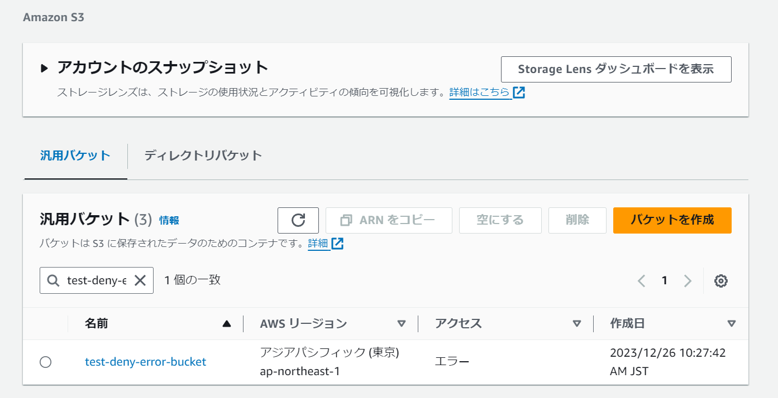The height and width of the screenshot is (398, 778).
Task: Open table preferences gear icon
Action: [x=721, y=281]
